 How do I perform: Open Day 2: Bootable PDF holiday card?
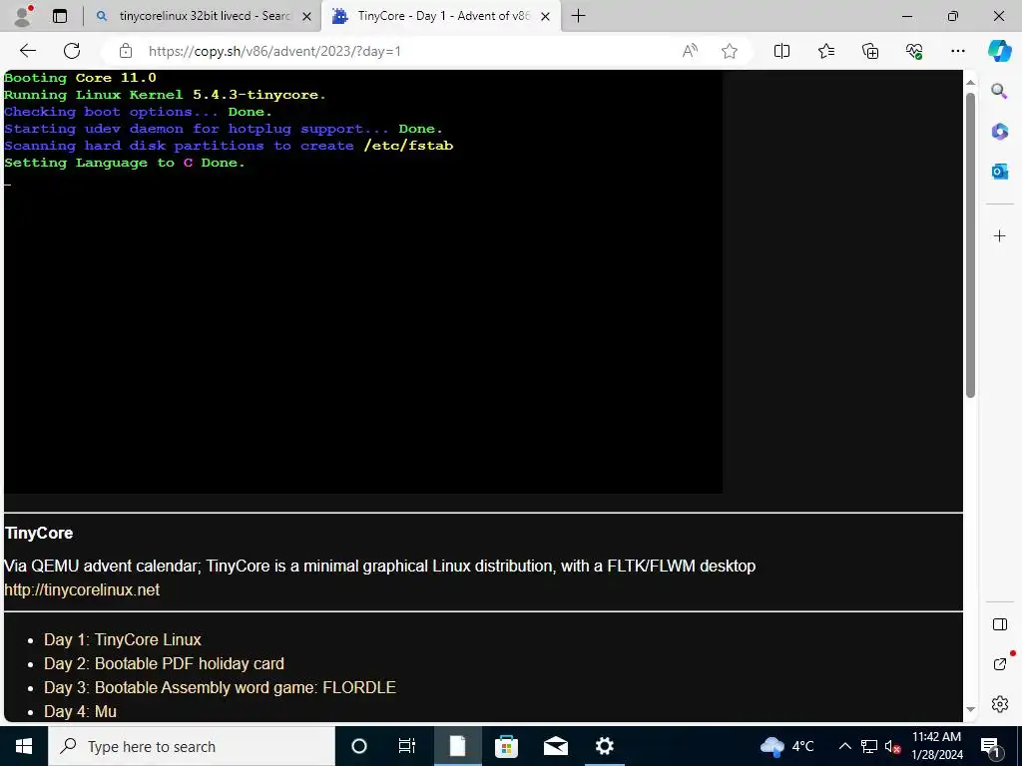click(164, 663)
